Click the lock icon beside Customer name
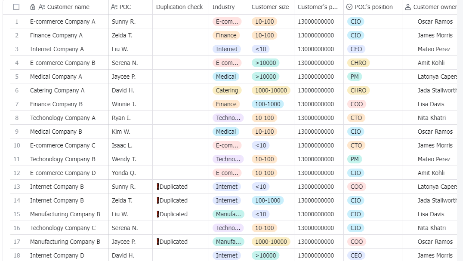The width and height of the screenshot is (463, 261). pos(33,7)
